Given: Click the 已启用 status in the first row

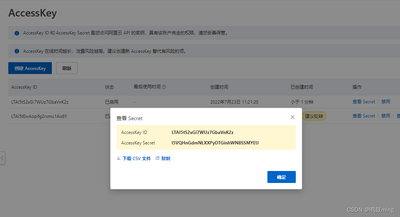Looking at the screenshot, I should (112, 102).
